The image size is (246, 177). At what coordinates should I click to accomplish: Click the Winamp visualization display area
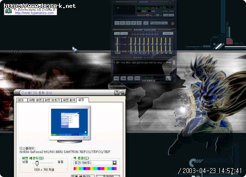point(124,10)
